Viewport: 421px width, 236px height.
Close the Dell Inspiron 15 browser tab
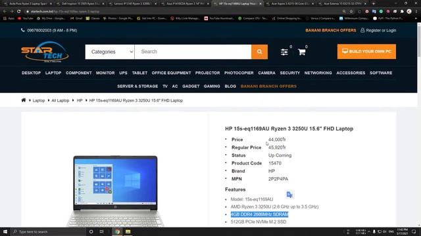coord(103,4)
